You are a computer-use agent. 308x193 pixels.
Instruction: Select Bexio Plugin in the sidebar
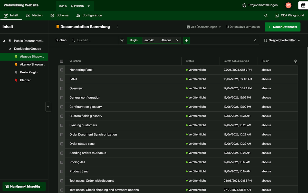[29, 72]
